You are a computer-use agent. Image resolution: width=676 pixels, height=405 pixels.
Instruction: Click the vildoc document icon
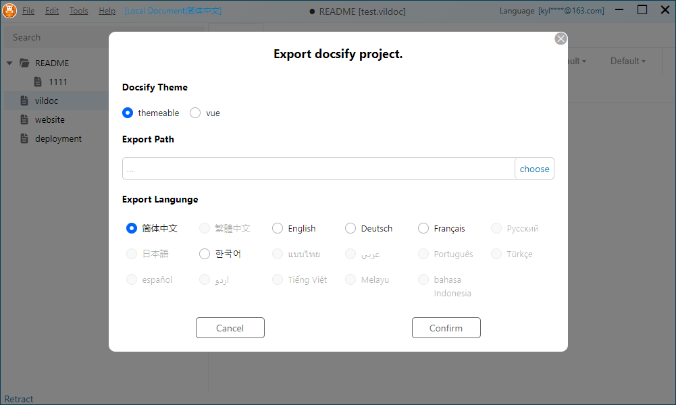pyautogui.click(x=25, y=101)
